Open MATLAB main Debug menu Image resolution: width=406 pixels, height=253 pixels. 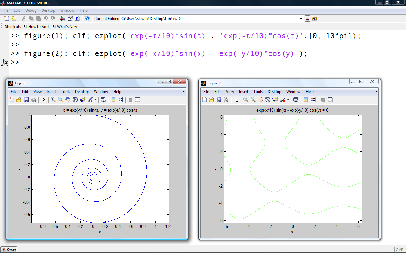coord(31,10)
